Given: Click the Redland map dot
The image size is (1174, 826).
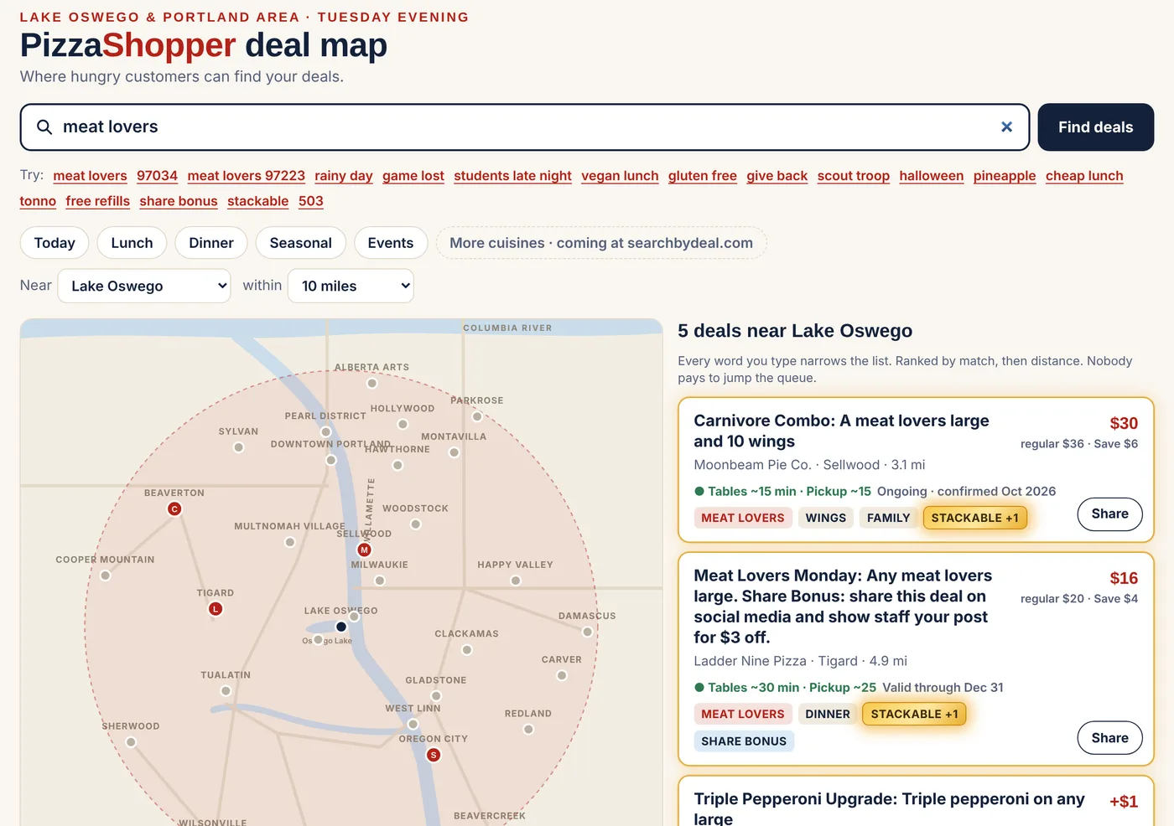Looking at the screenshot, I should 528,730.
